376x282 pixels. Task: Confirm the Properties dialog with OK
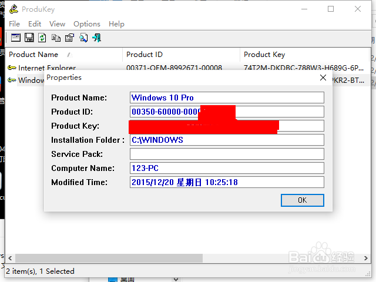pos(303,200)
